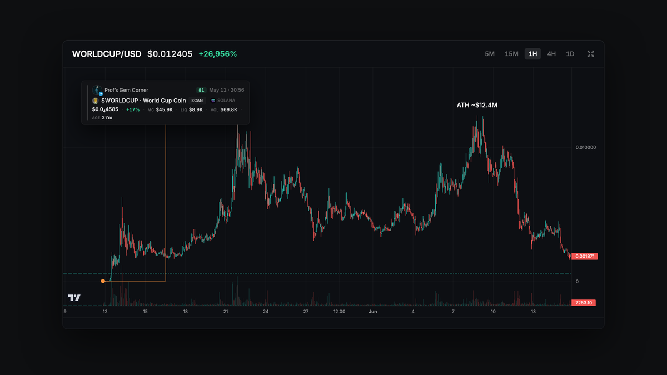This screenshot has width=667, height=375.
Task: Click the ATH ~$12.4M annotation
Action: click(477, 105)
